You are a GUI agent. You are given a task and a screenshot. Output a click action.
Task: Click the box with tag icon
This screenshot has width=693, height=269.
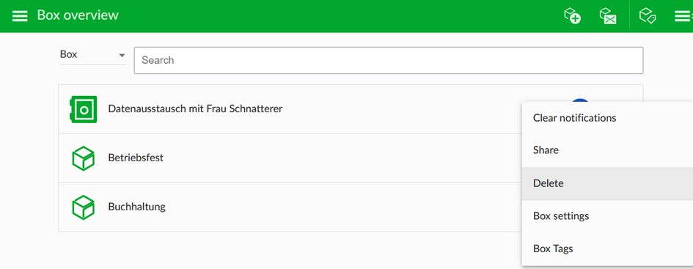(648, 16)
